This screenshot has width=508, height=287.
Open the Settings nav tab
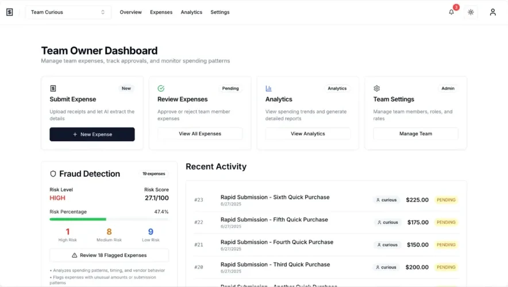click(220, 12)
